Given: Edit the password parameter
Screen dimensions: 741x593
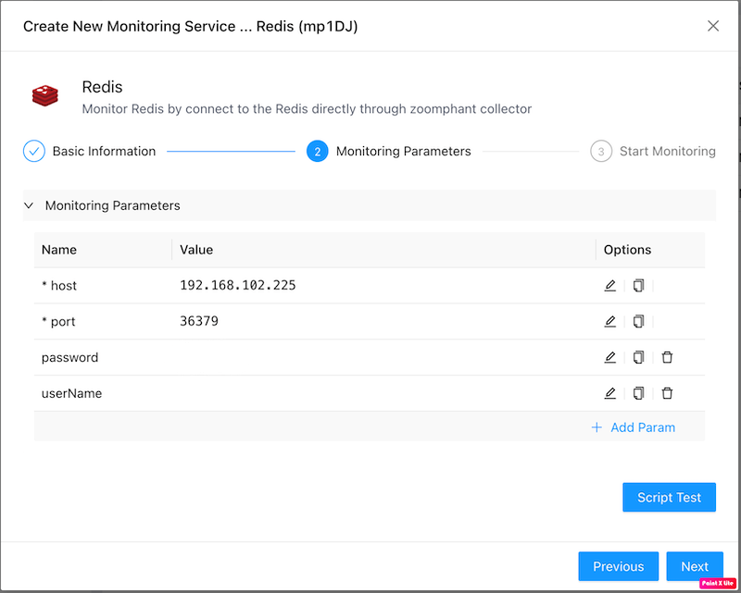Looking at the screenshot, I should (x=609, y=357).
